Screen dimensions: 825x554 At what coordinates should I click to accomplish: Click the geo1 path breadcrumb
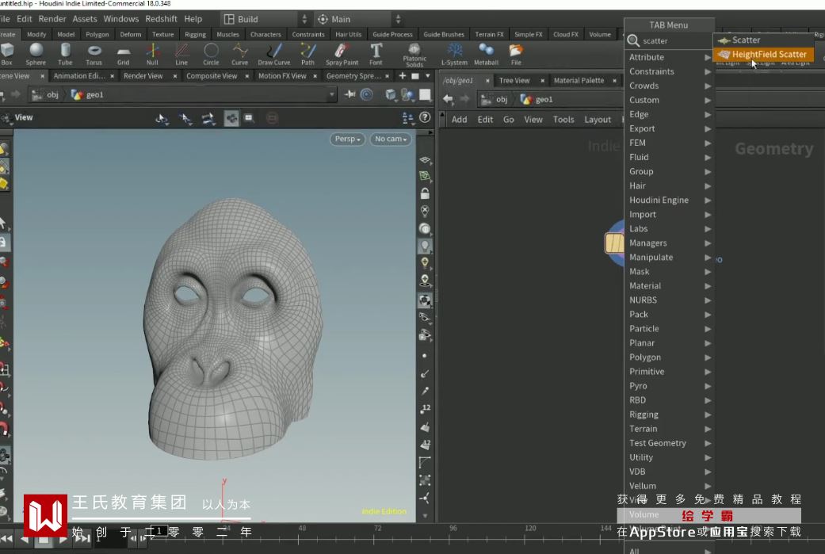point(94,95)
